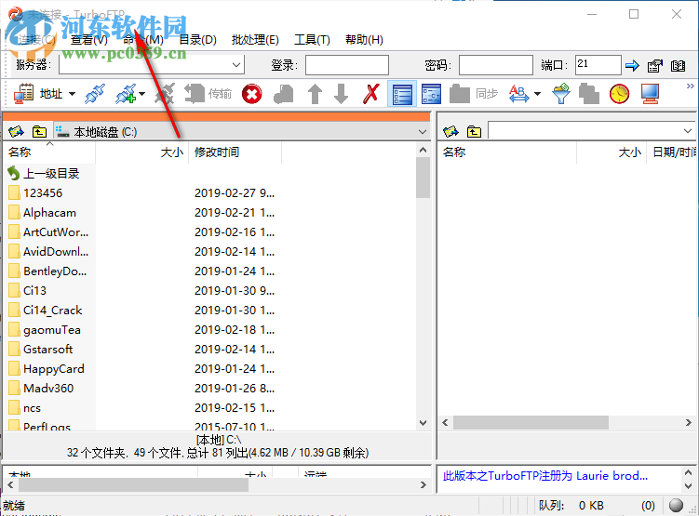Open the address book (地址) icon
This screenshot has height=516, width=699.
pyautogui.click(x=23, y=94)
